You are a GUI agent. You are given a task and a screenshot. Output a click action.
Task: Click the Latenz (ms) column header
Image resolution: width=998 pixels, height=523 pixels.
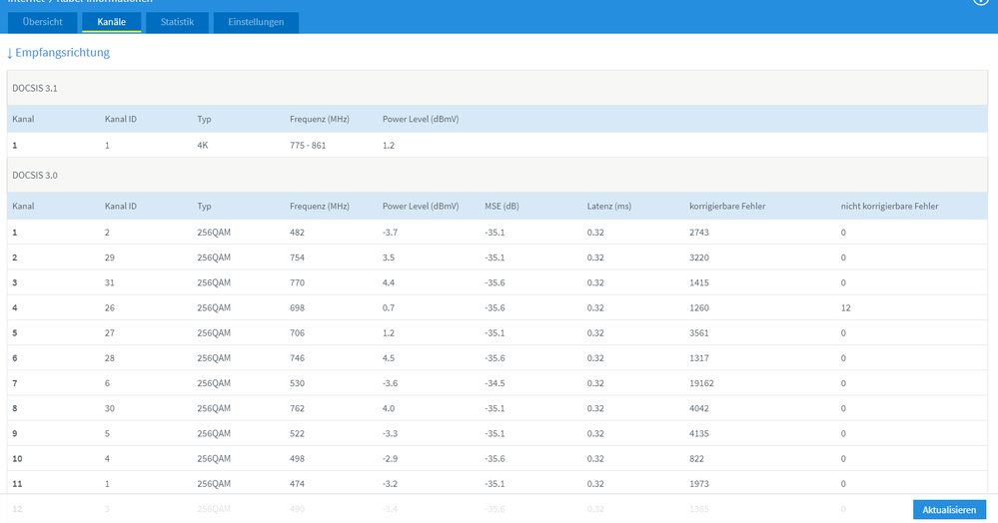(609, 207)
